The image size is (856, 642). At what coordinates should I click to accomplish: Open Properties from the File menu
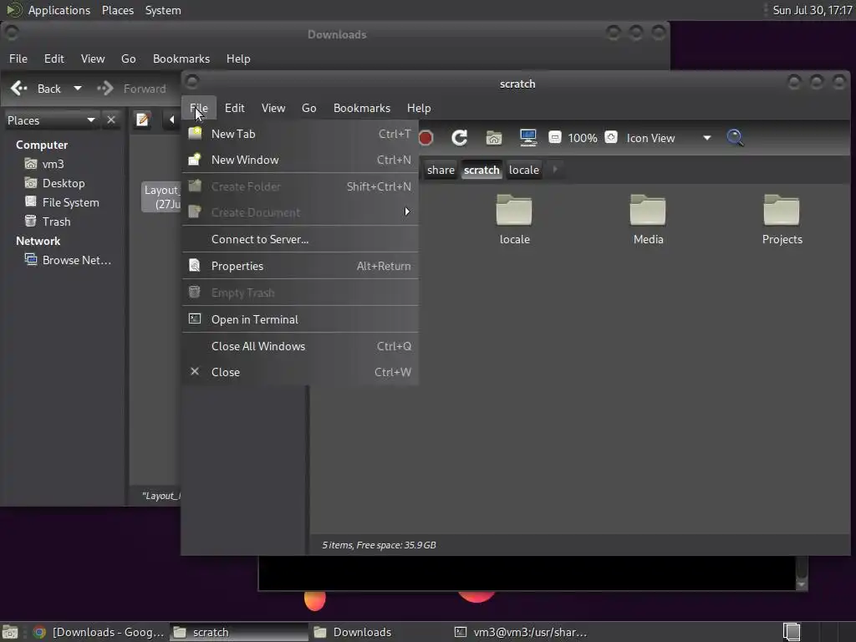point(300,266)
